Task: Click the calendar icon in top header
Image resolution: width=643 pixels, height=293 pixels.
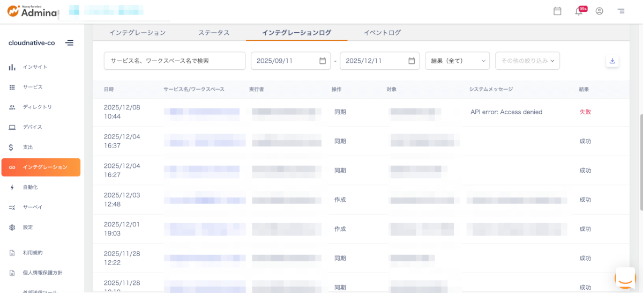Action: (x=557, y=11)
